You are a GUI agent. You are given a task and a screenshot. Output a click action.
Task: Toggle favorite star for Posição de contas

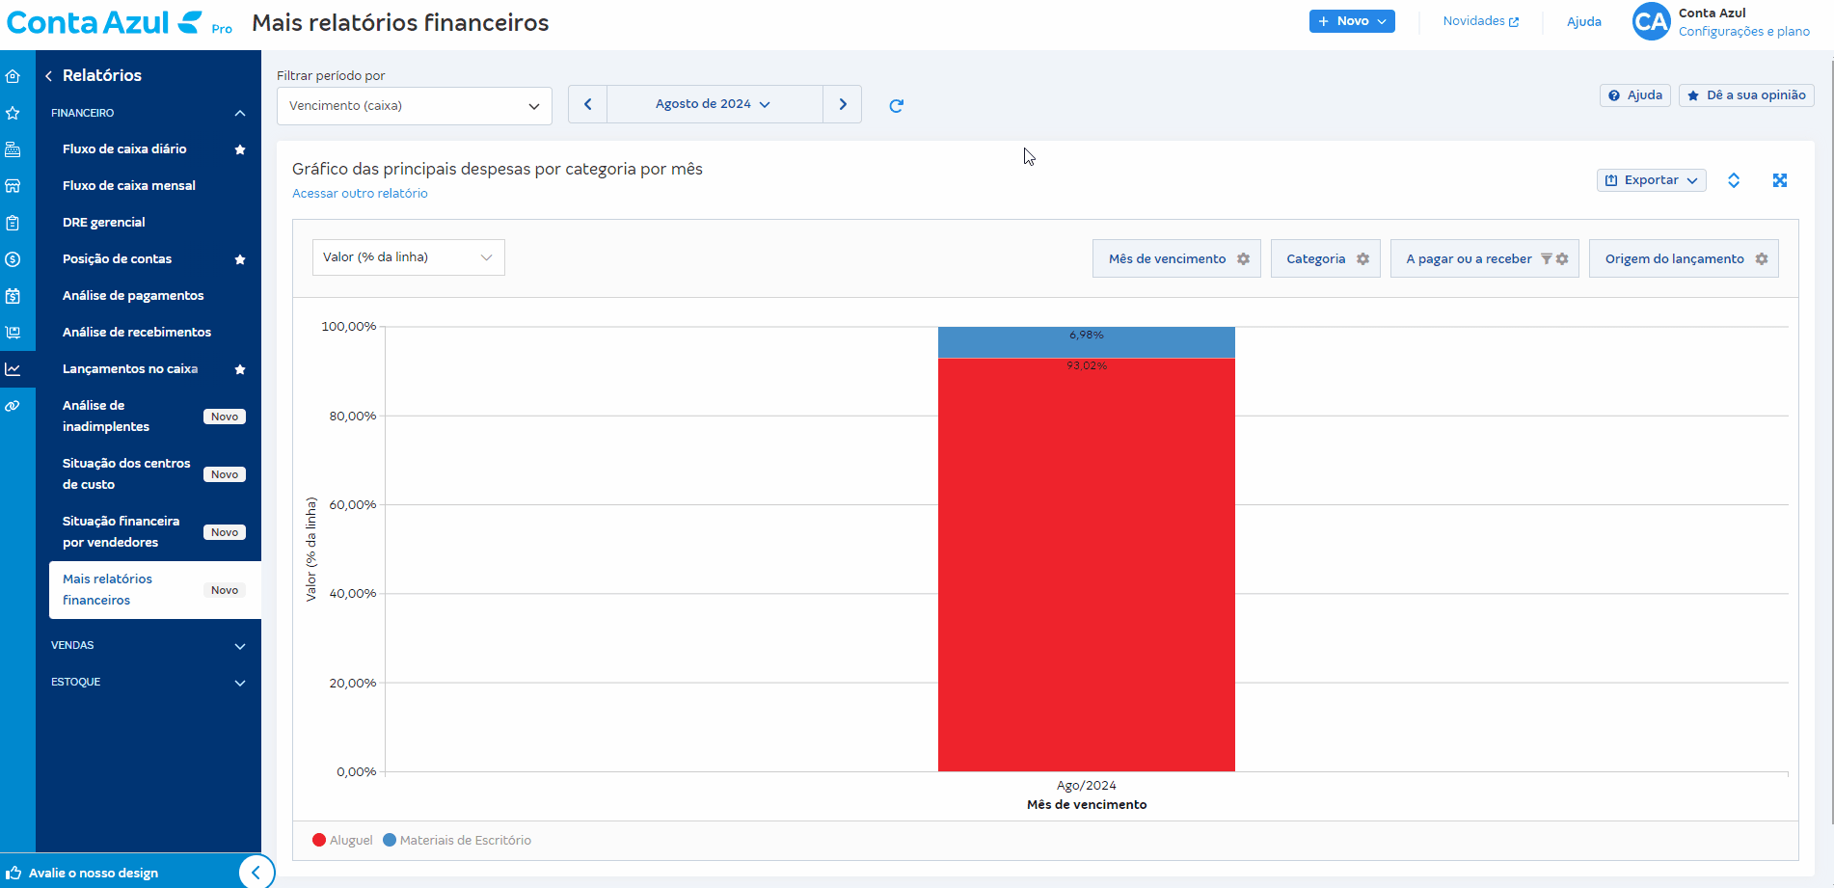coord(240,259)
